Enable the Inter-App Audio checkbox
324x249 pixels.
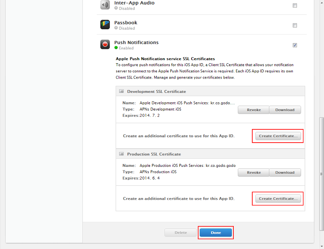[x=295, y=5]
